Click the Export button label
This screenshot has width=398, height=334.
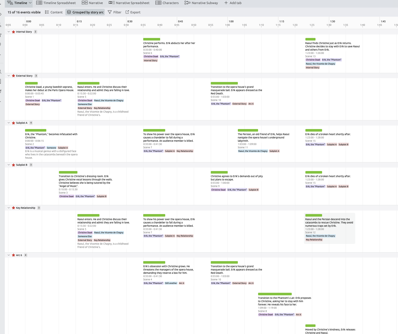(135, 12)
